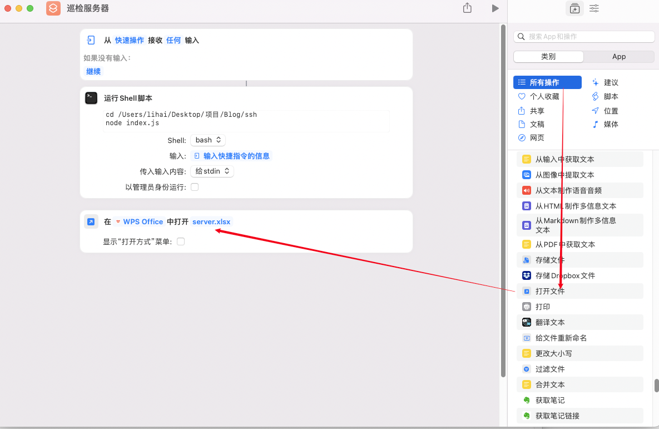Select the 存储文件 action
This screenshot has height=429, width=659.
(x=579, y=260)
